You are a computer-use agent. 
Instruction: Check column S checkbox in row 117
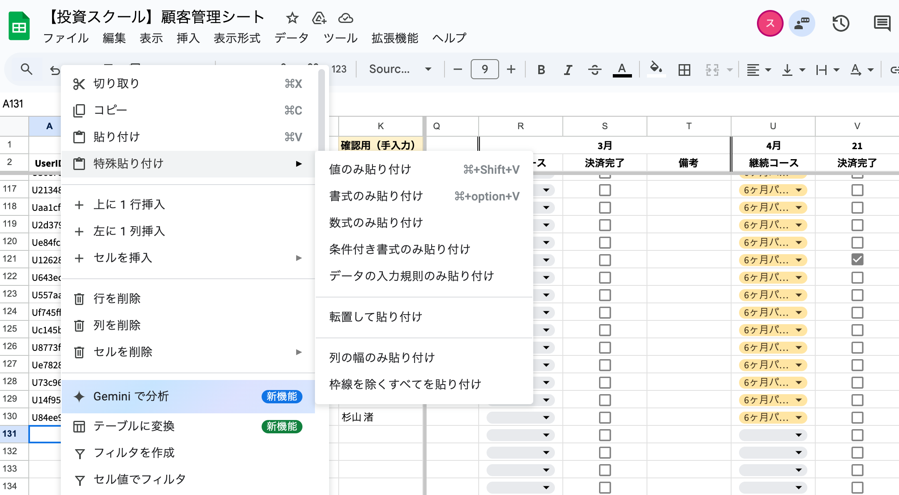pos(604,190)
